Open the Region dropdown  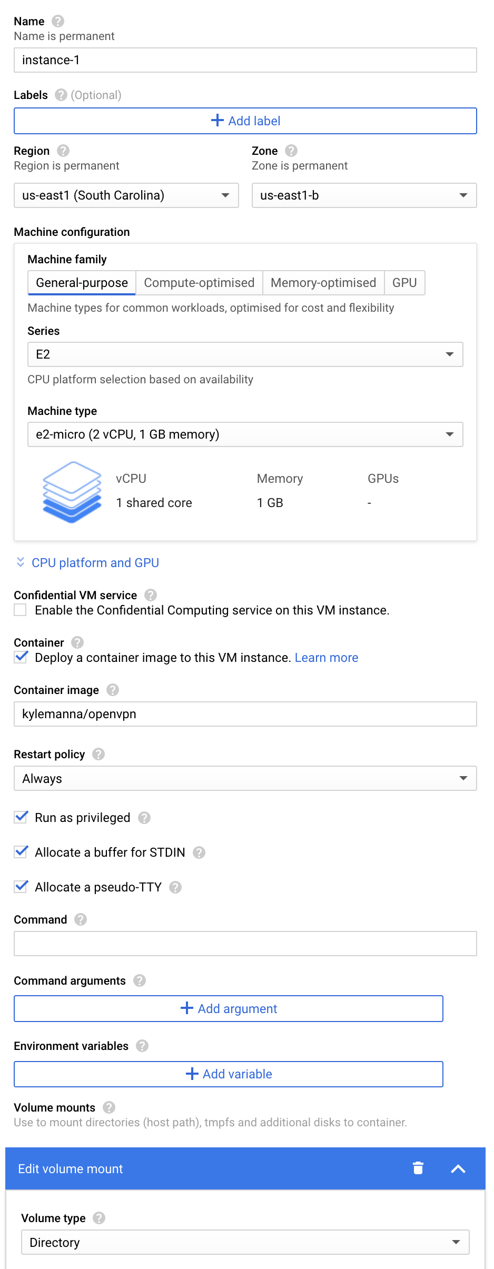click(x=126, y=195)
